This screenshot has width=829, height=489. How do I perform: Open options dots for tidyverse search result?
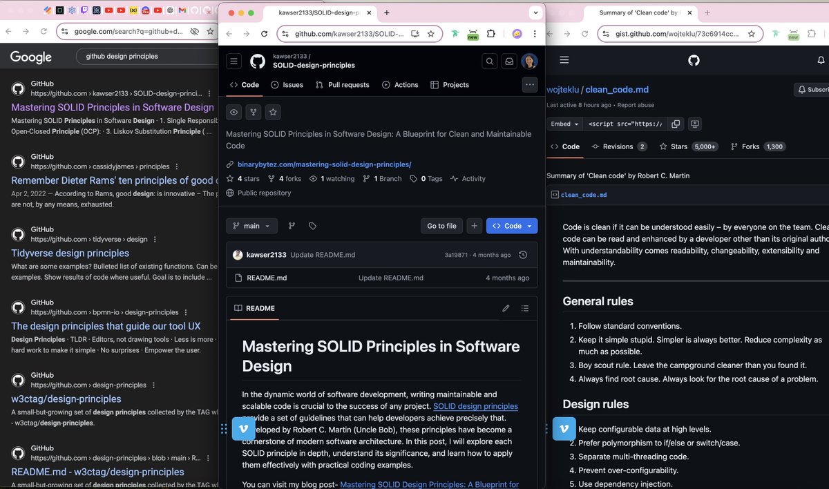[x=155, y=239]
